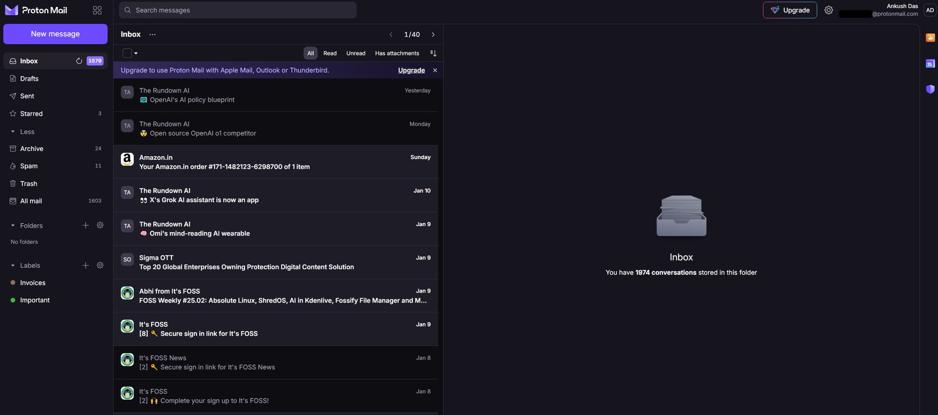Screen dimensions: 938x415
Task: Open Omi's mind-reading AI wearable email
Action: pos(276,229)
